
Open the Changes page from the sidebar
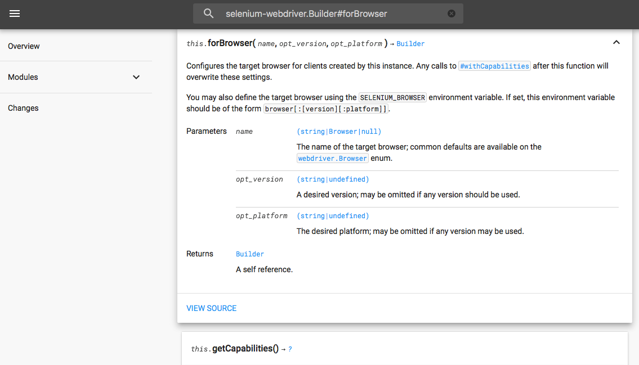click(x=23, y=108)
